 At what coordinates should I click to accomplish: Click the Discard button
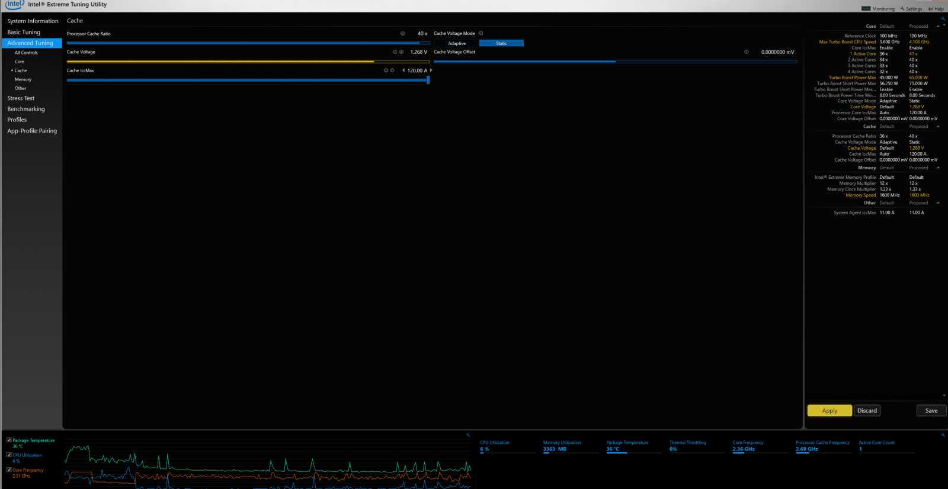click(867, 411)
